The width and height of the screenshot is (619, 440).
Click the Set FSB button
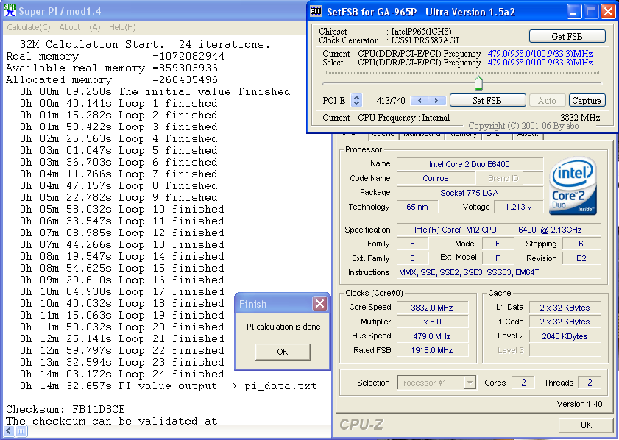[x=487, y=100]
